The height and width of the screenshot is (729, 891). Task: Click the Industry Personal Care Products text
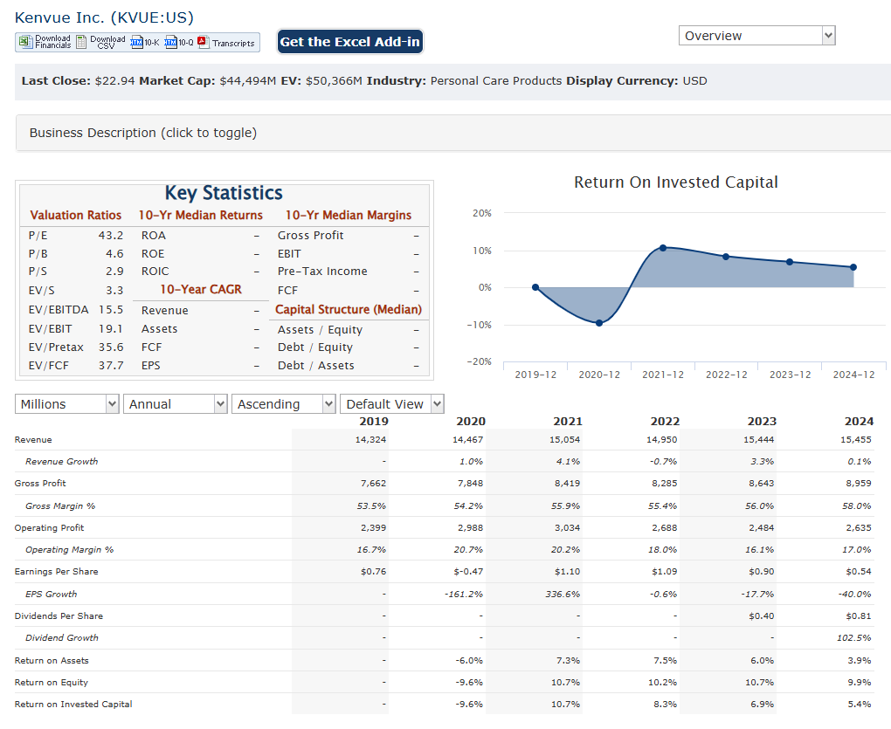click(495, 81)
